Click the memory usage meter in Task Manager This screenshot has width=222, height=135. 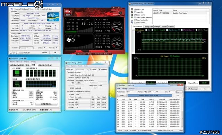[17, 84]
